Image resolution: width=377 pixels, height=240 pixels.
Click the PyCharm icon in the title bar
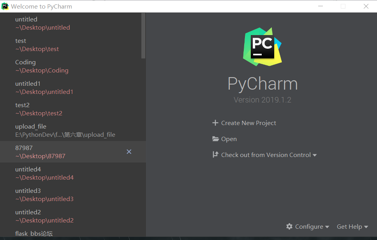5,6
